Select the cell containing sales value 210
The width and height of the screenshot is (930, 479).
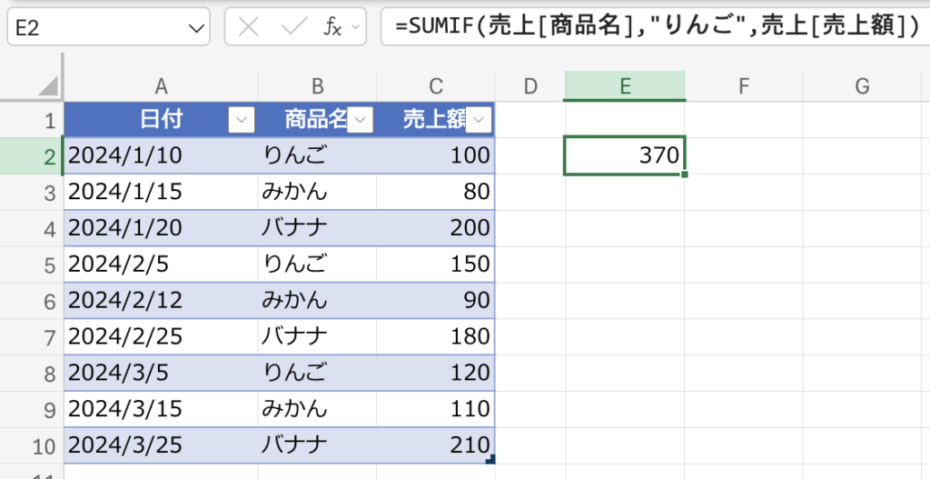(x=436, y=445)
